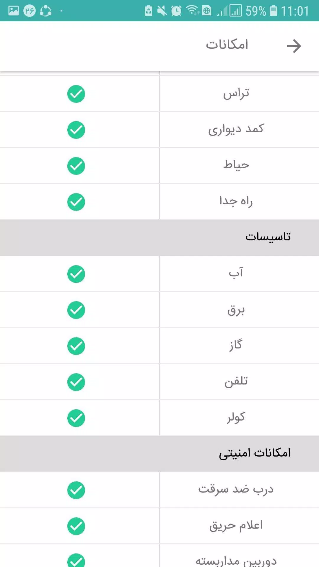Toggle the check mark for برق

coord(76,310)
